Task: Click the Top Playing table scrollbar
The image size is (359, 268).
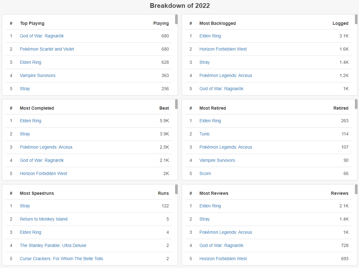Action: [x=176, y=19]
